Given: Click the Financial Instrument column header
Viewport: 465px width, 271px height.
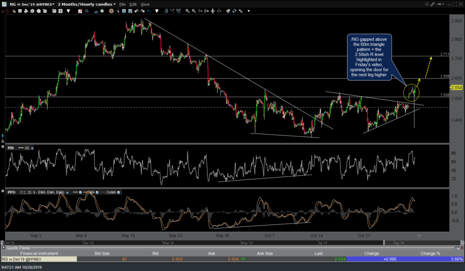Looking at the screenshot, I should [x=38, y=253].
